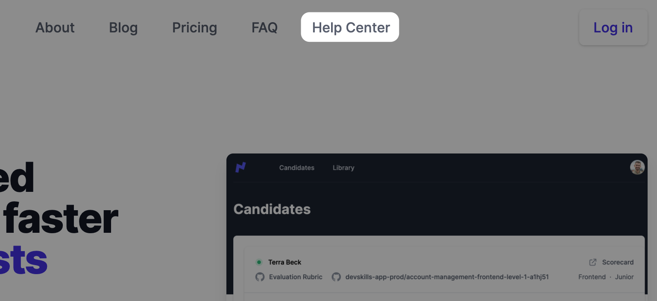Click the Junior level tag

pyautogui.click(x=625, y=277)
